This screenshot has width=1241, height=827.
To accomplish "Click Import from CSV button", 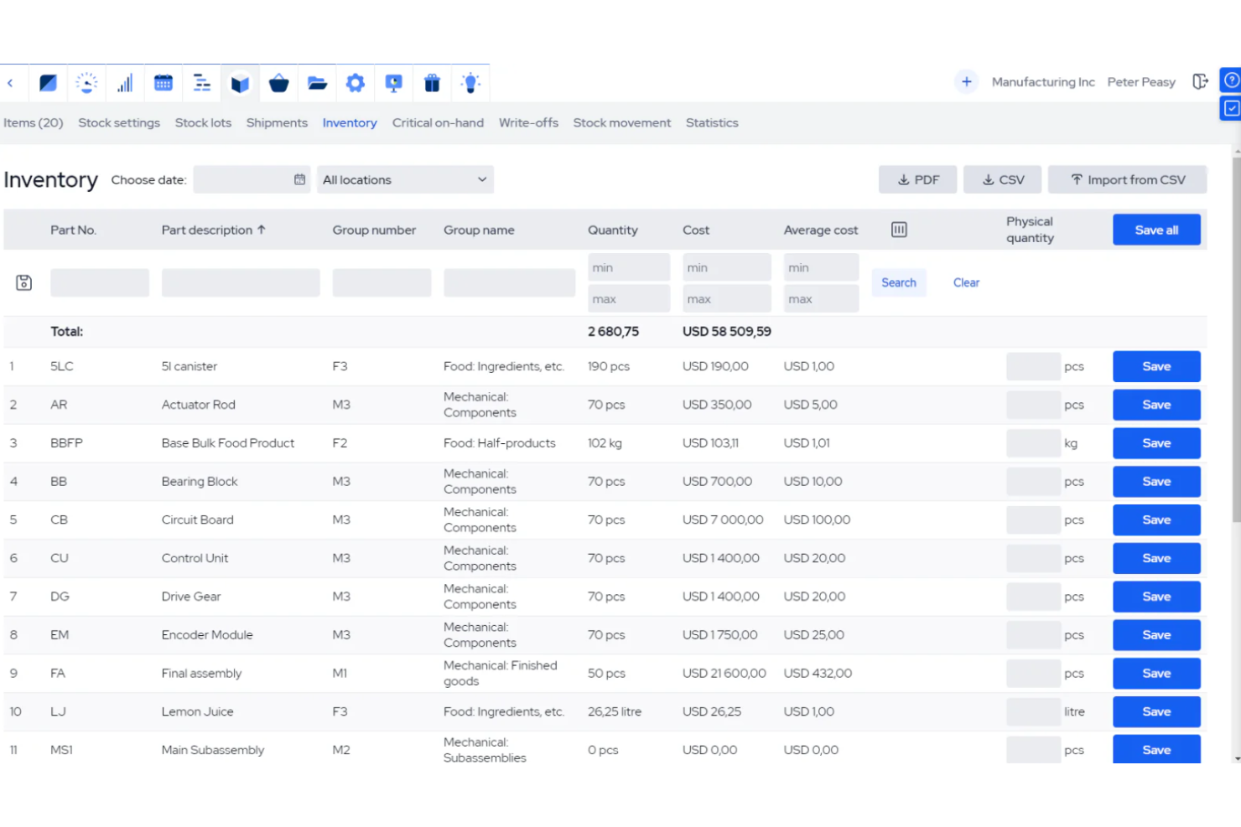I will 1128,179.
